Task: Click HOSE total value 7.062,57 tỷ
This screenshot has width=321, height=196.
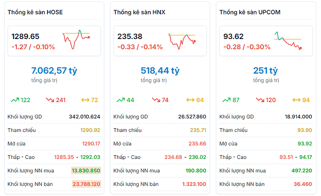Action: (x=54, y=71)
